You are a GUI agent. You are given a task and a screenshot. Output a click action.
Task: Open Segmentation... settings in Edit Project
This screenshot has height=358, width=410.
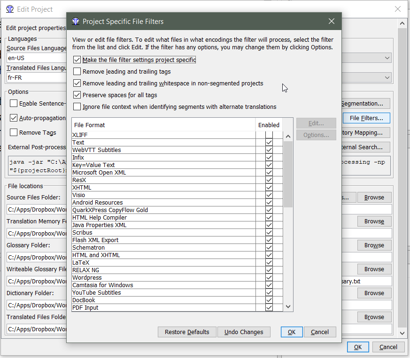(x=365, y=104)
